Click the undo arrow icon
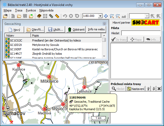 [65, 16]
